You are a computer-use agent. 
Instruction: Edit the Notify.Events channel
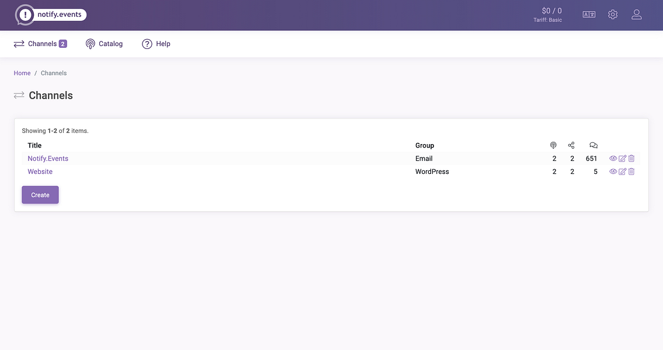click(x=622, y=158)
